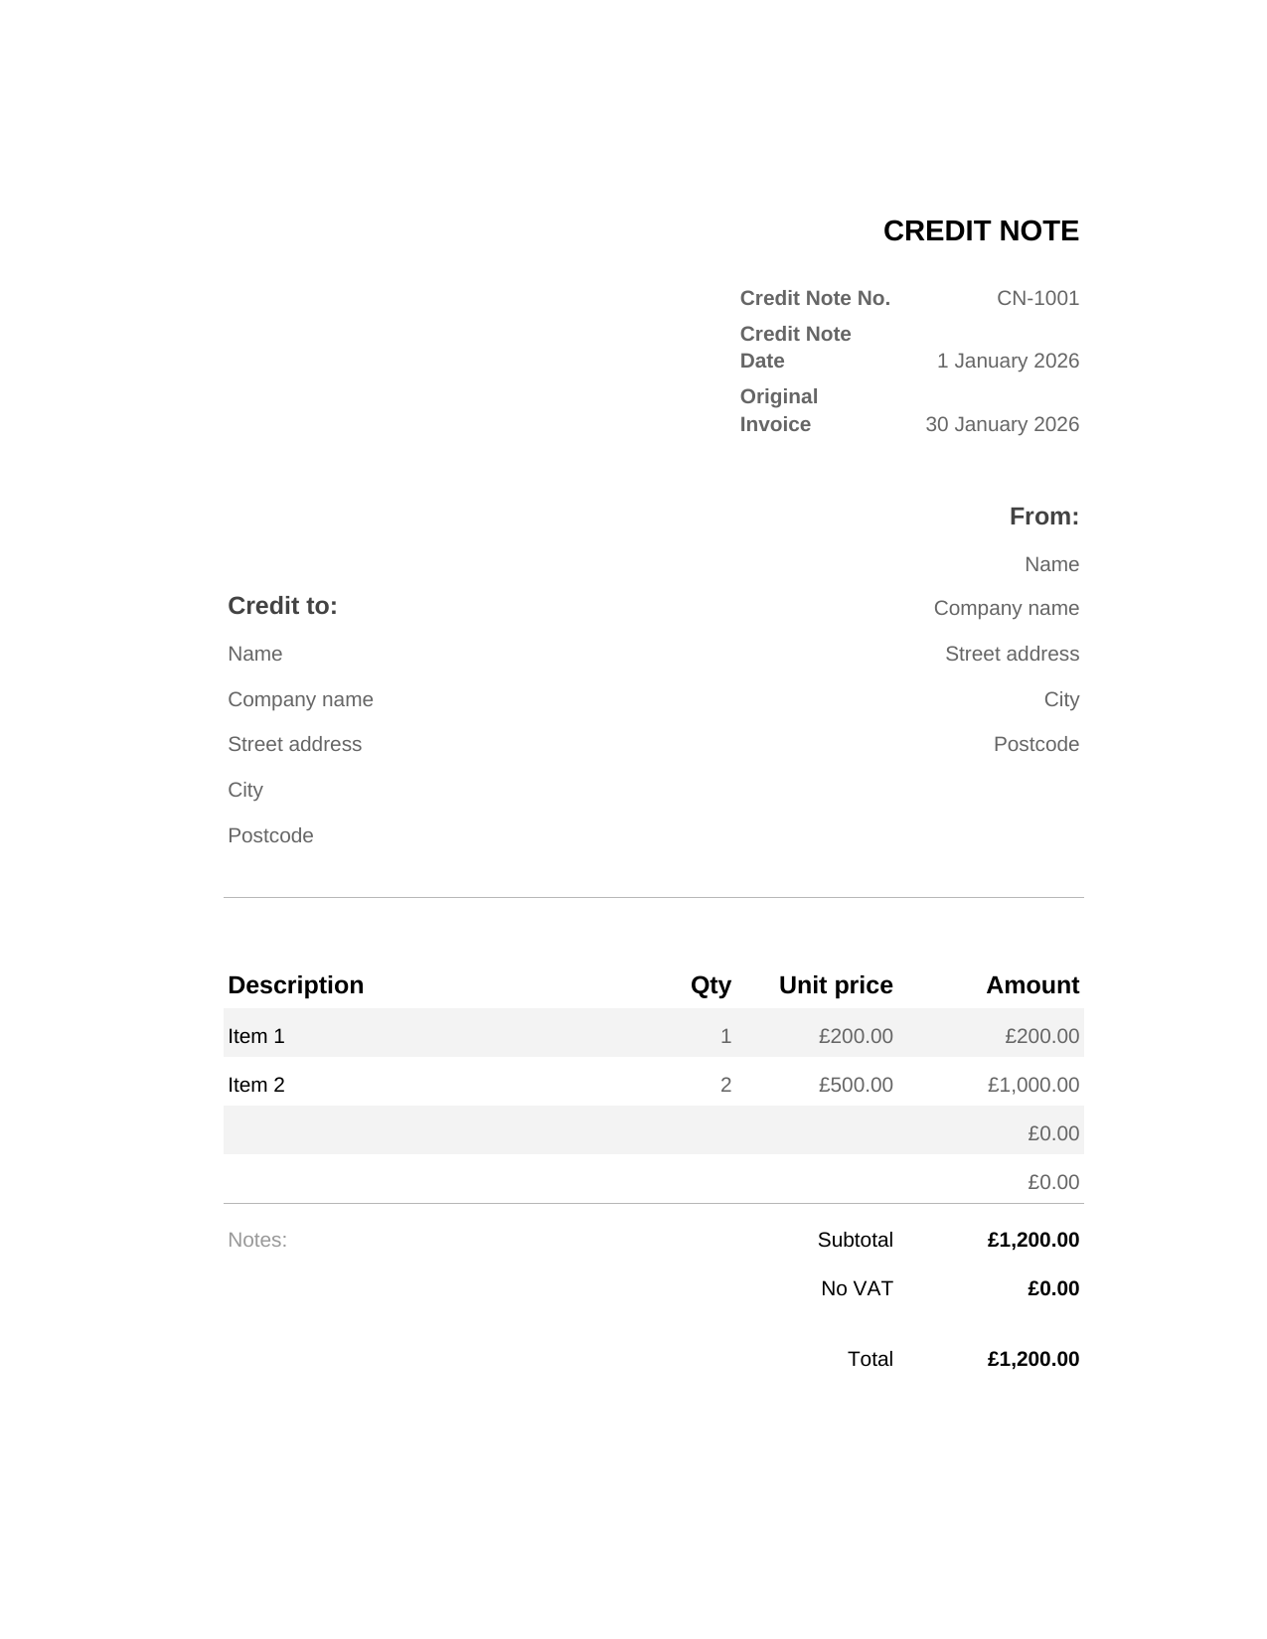Select the CREDIT NOTE title heading
This screenshot has height=1639, width=1267.
[981, 231]
